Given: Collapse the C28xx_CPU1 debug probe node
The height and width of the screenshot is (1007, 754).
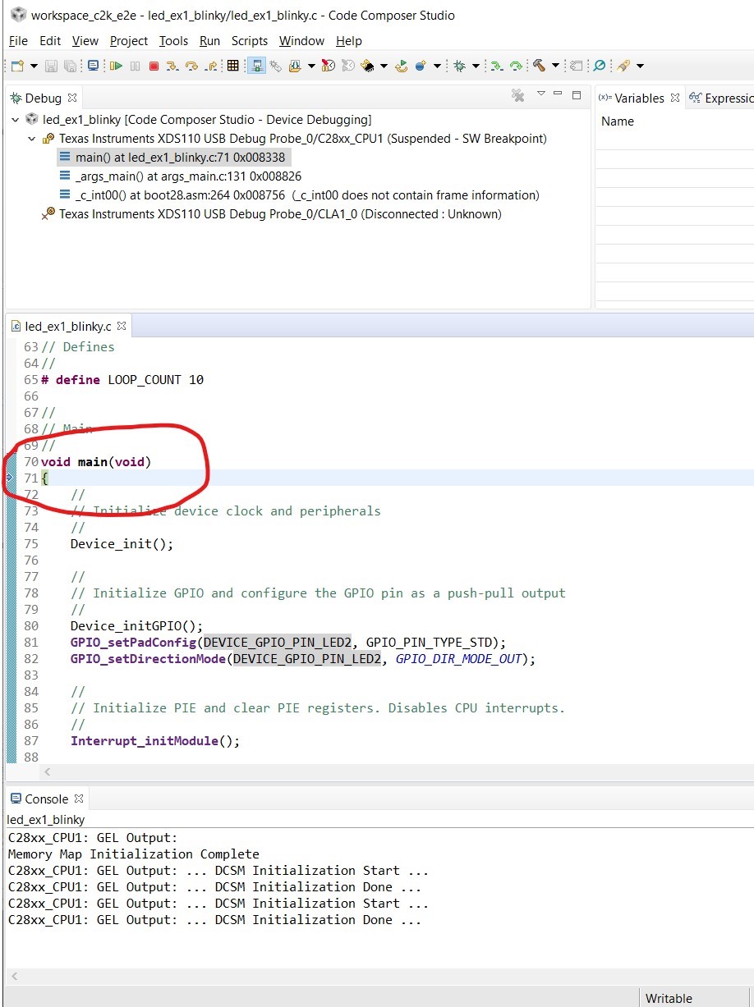Looking at the screenshot, I should tap(31, 139).
